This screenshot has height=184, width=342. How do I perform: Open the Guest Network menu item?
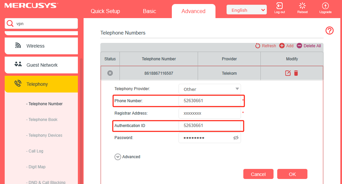click(x=41, y=65)
